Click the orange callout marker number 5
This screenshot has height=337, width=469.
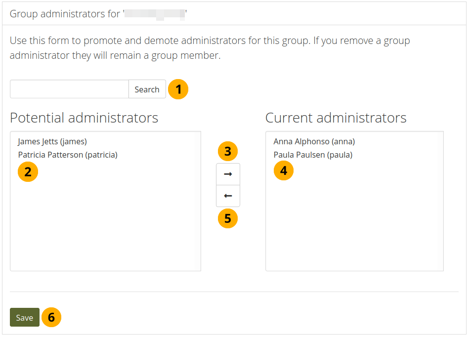click(x=228, y=218)
